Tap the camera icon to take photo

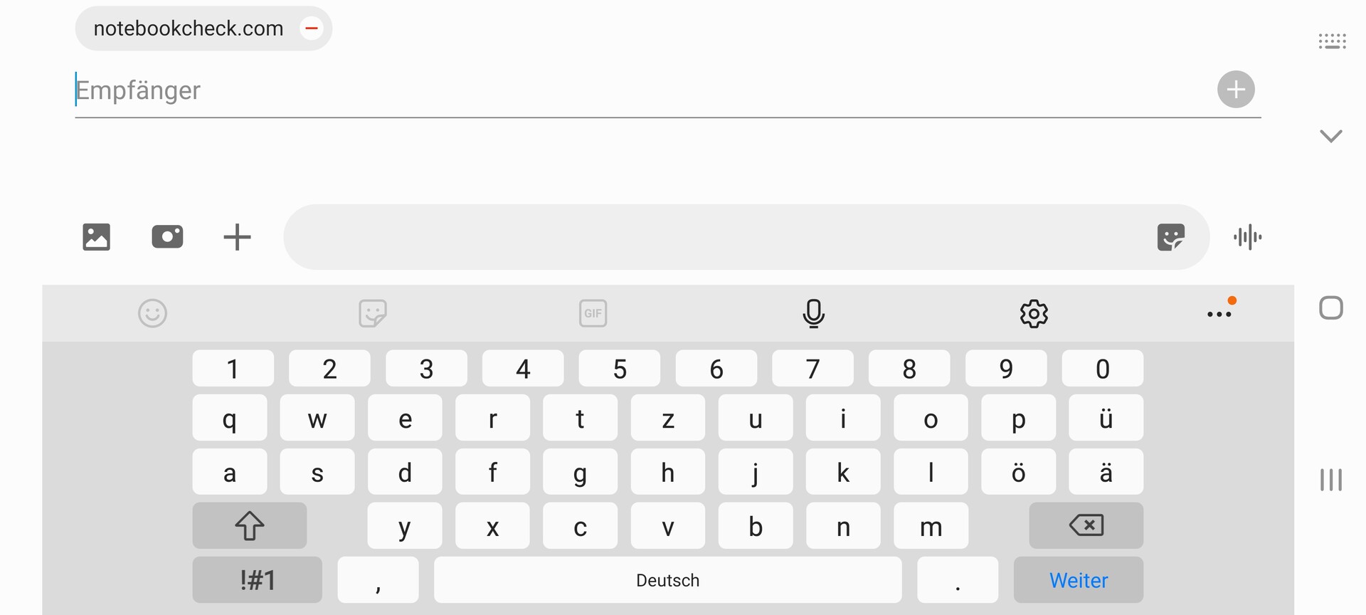point(167,237)
